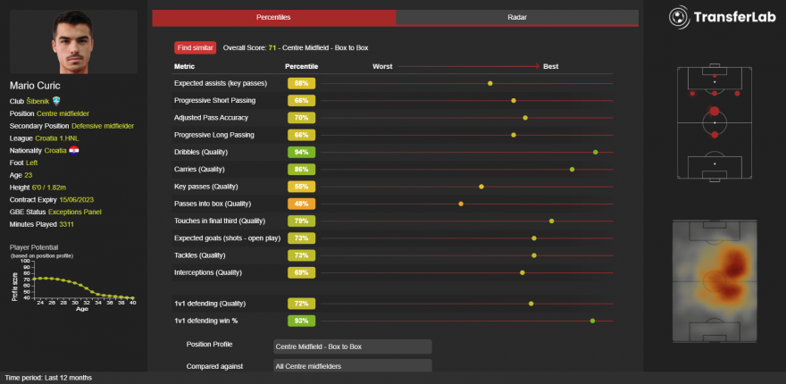The image size is (786, 384).
Task: Click the Carries (Quality) slider marker dot
Action: (572, 169)
